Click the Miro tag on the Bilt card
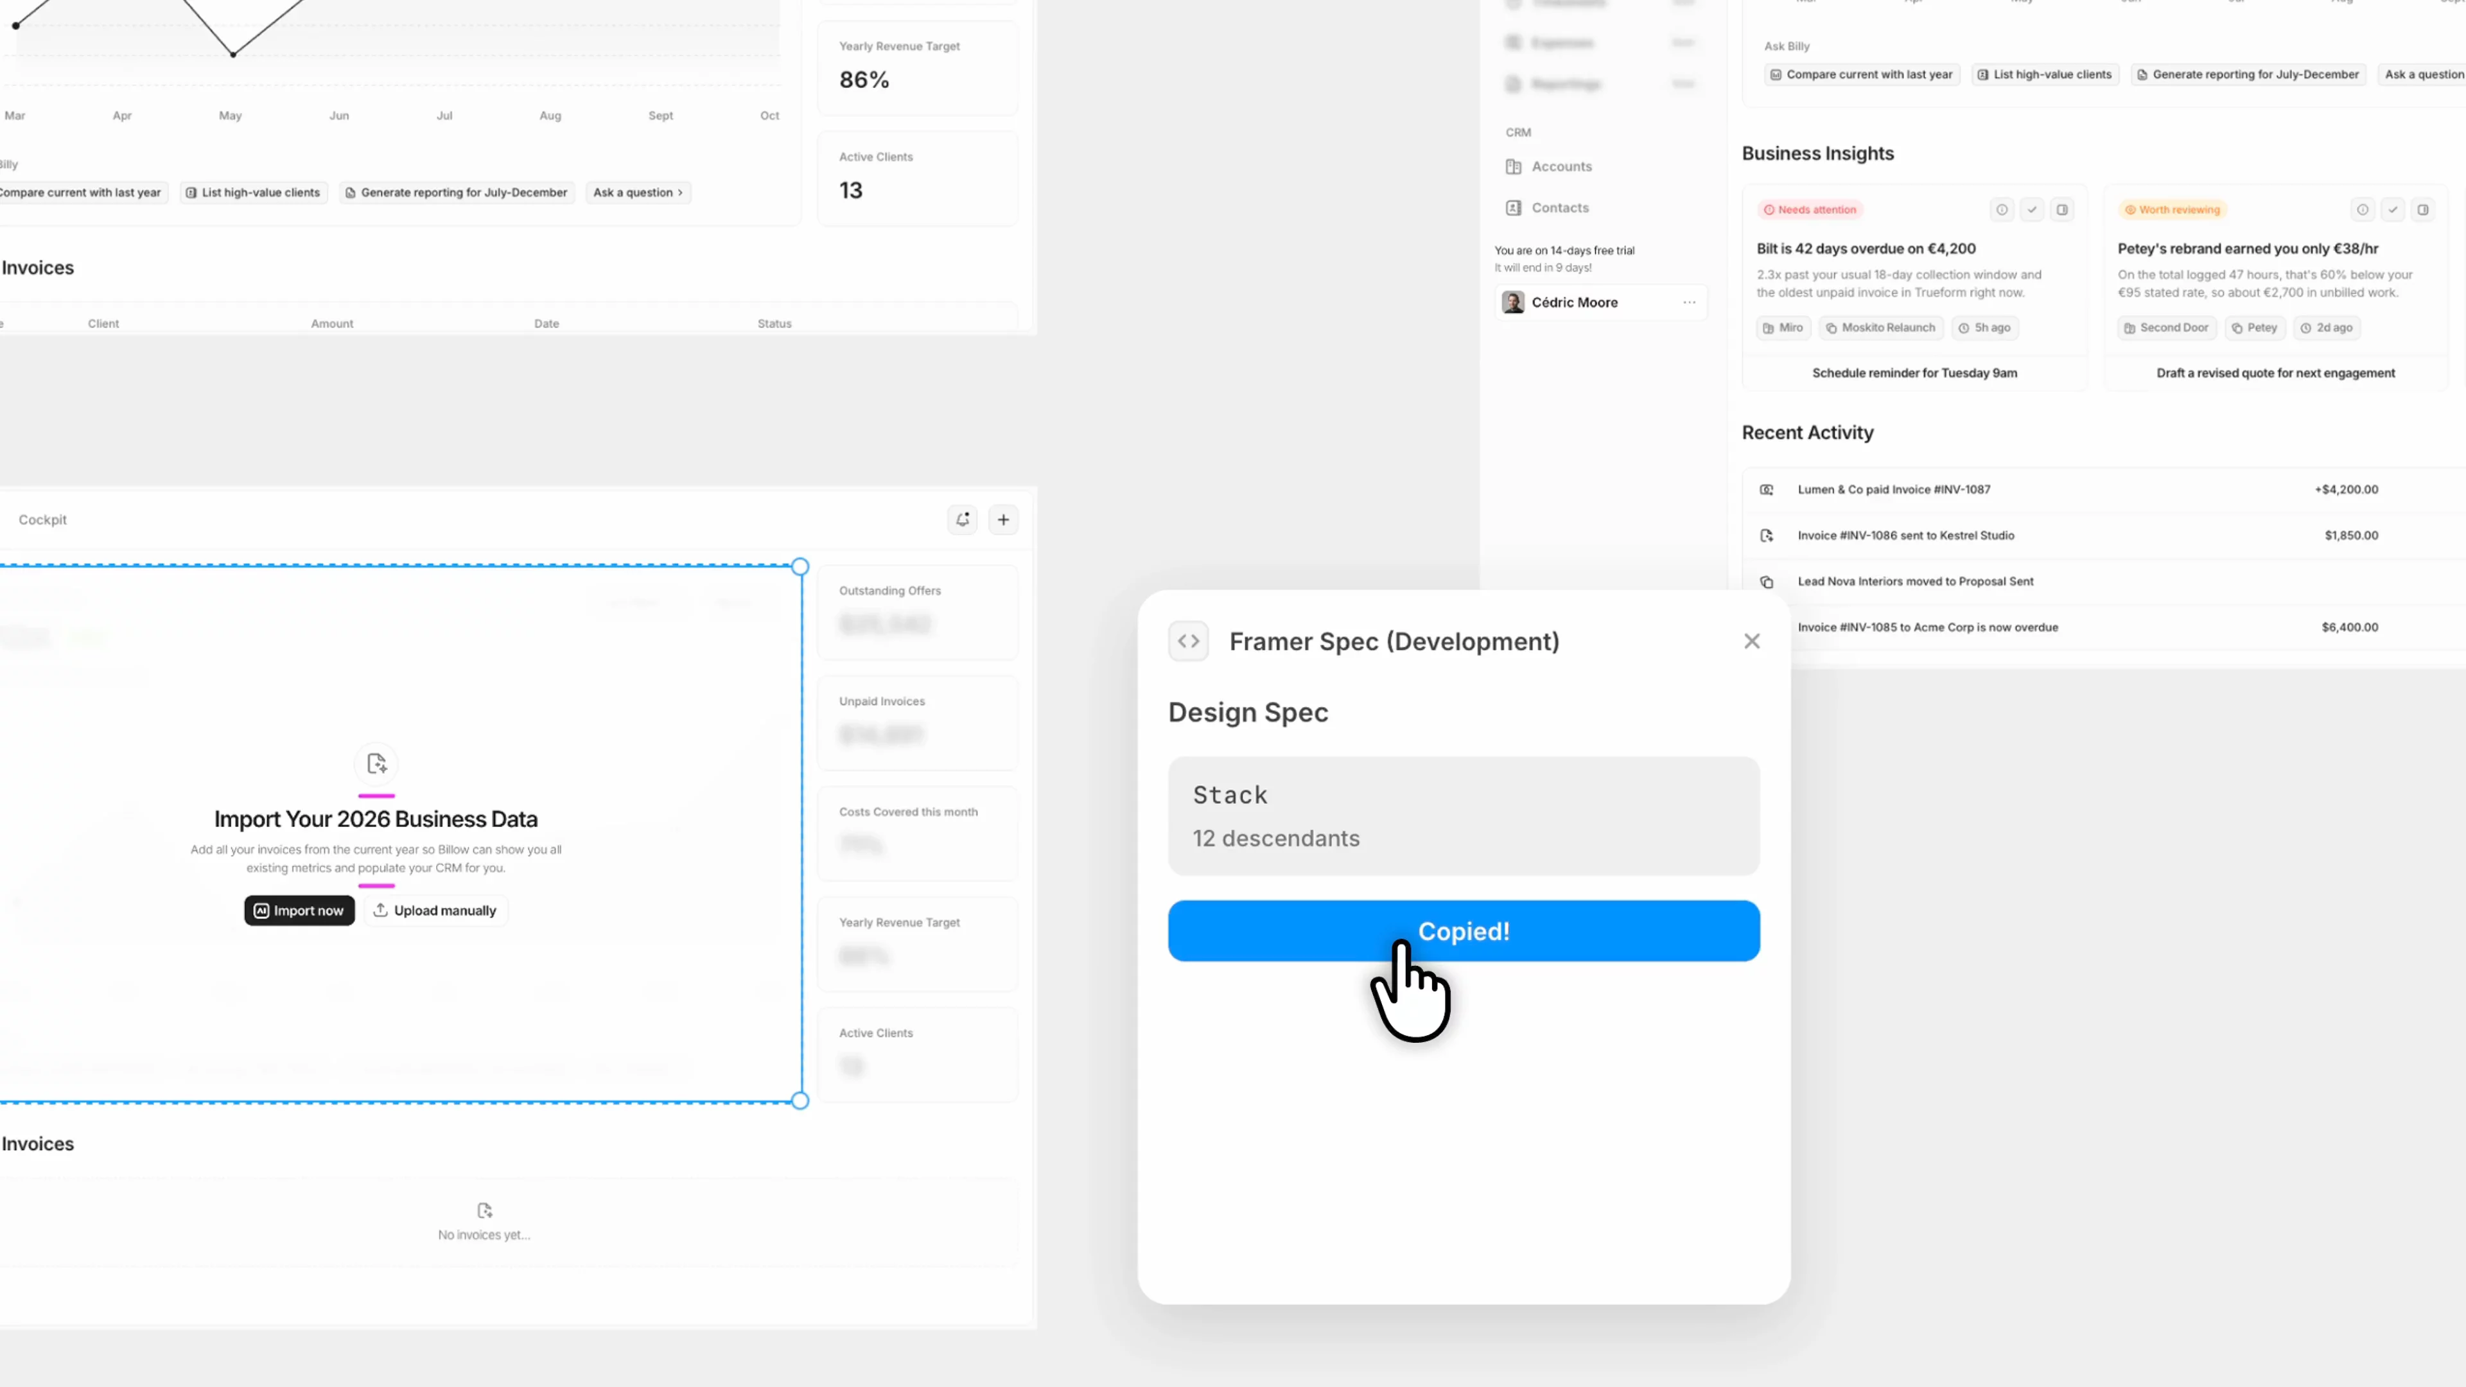2466x1387 pixels. [x=1783, y=328]
